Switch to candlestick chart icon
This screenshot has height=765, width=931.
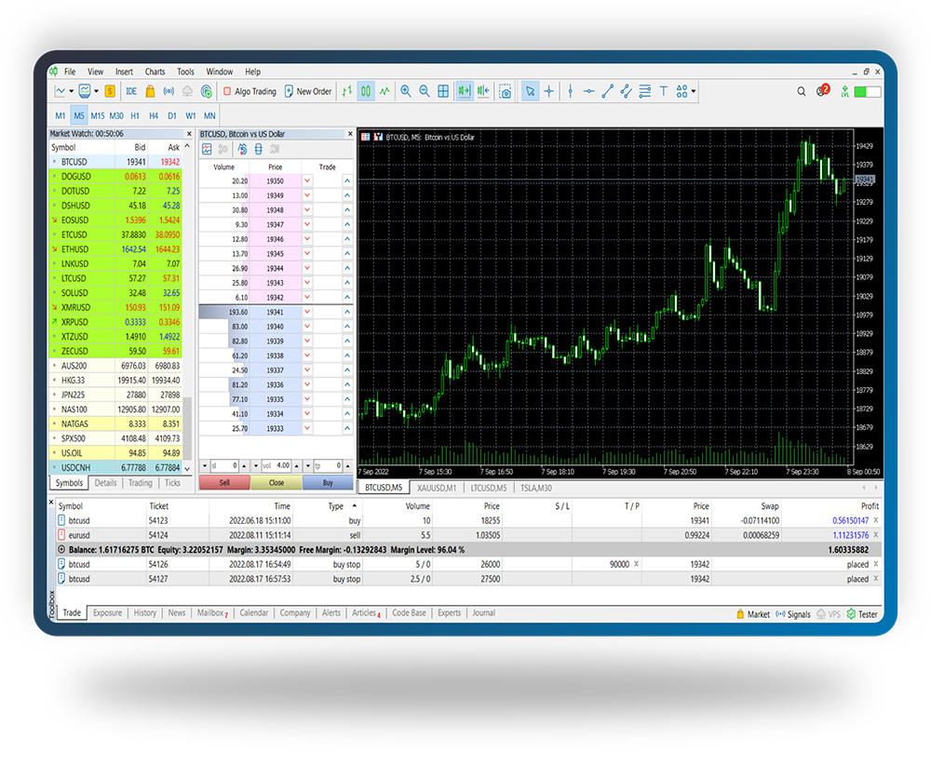[366, 91]
